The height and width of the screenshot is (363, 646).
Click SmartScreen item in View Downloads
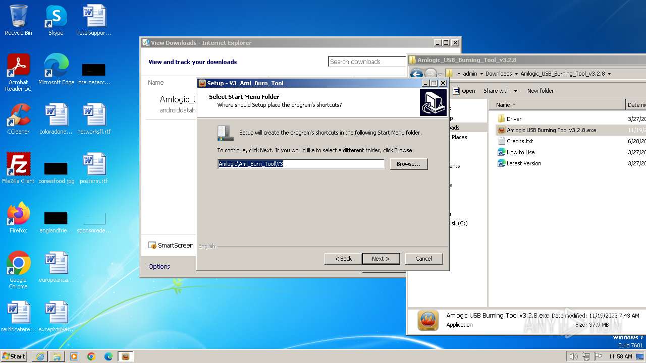click(x=171, y=245)
